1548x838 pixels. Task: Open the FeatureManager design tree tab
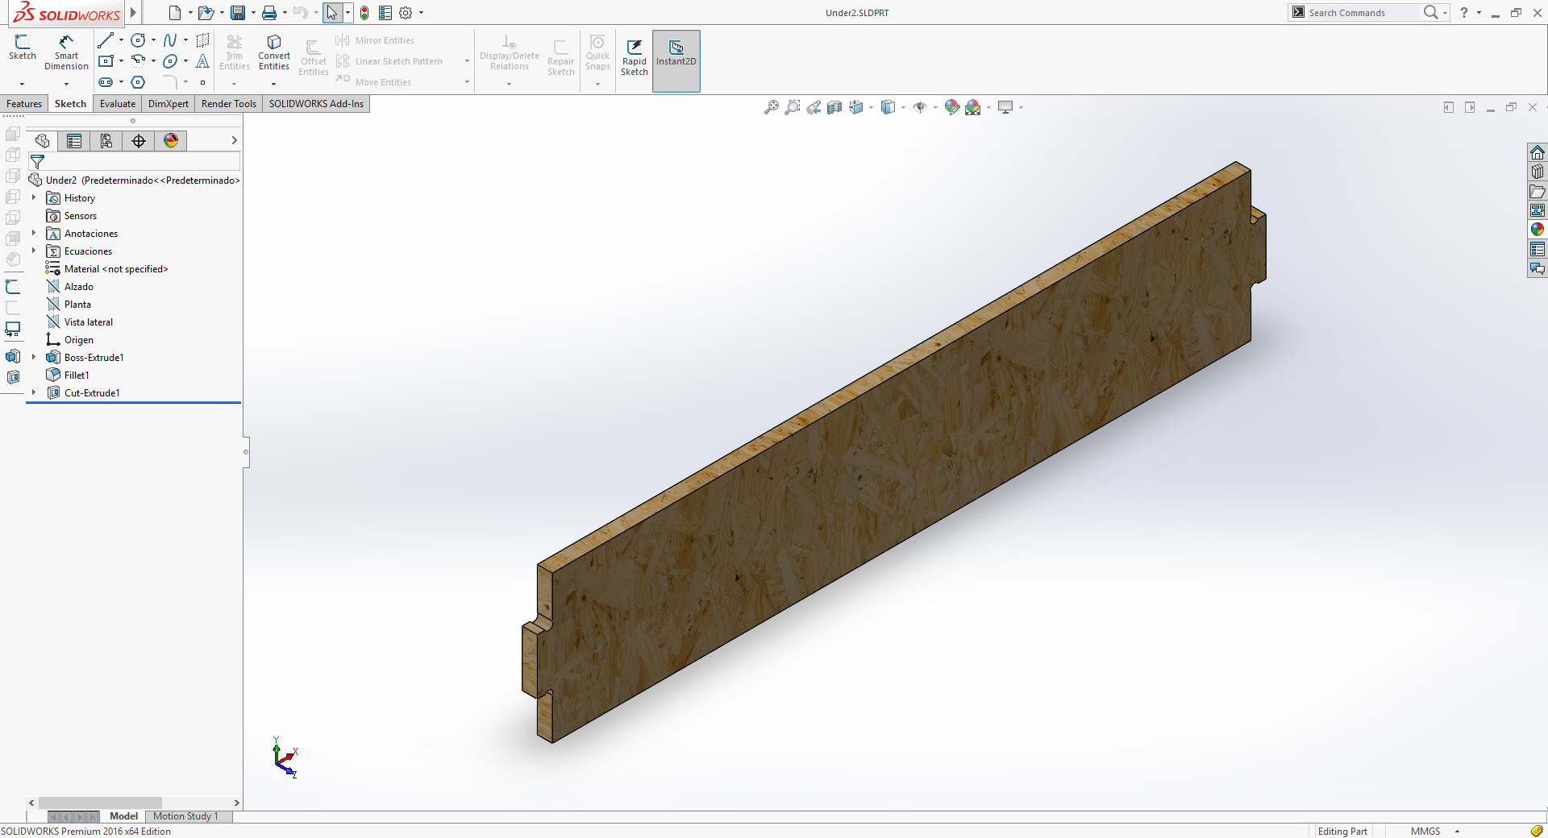pos(42,141)
